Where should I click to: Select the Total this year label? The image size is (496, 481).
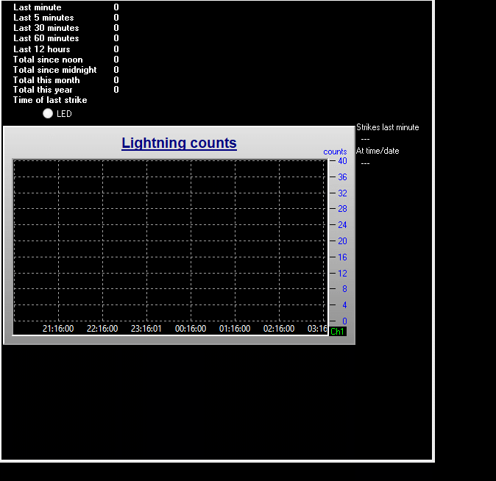(43, 90)
